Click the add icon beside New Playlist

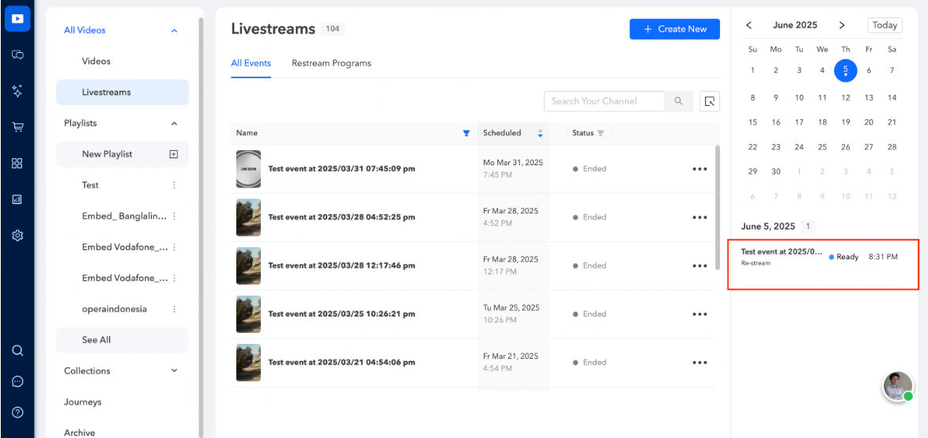click(x=173, y=154)
